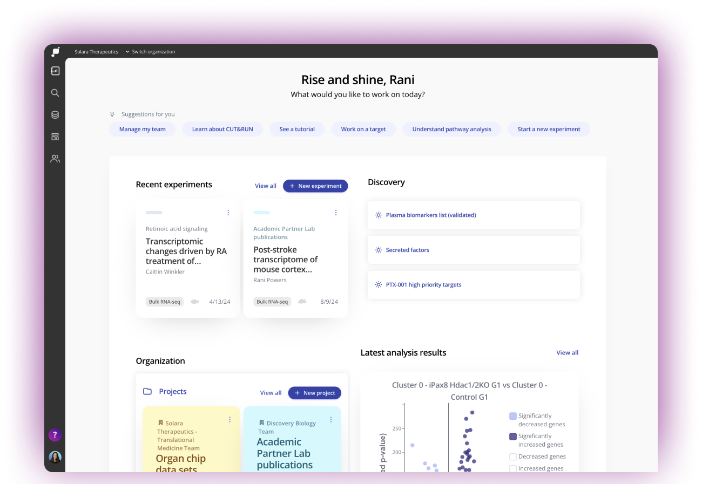Open three-dot menu on Post-stroke transcriptome card

[x=336, y=213]
